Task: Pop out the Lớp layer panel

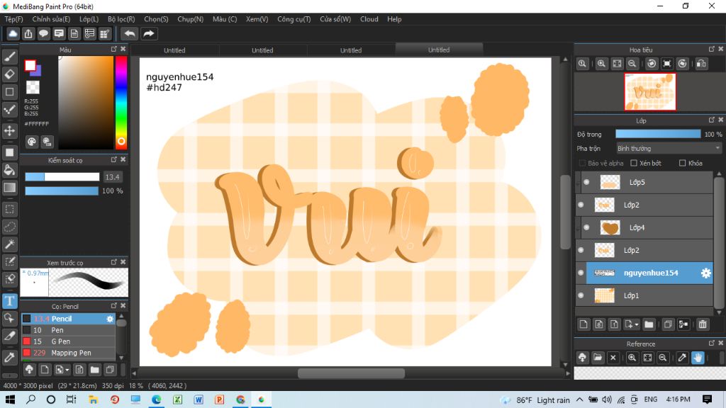Action: pos(712,120)
